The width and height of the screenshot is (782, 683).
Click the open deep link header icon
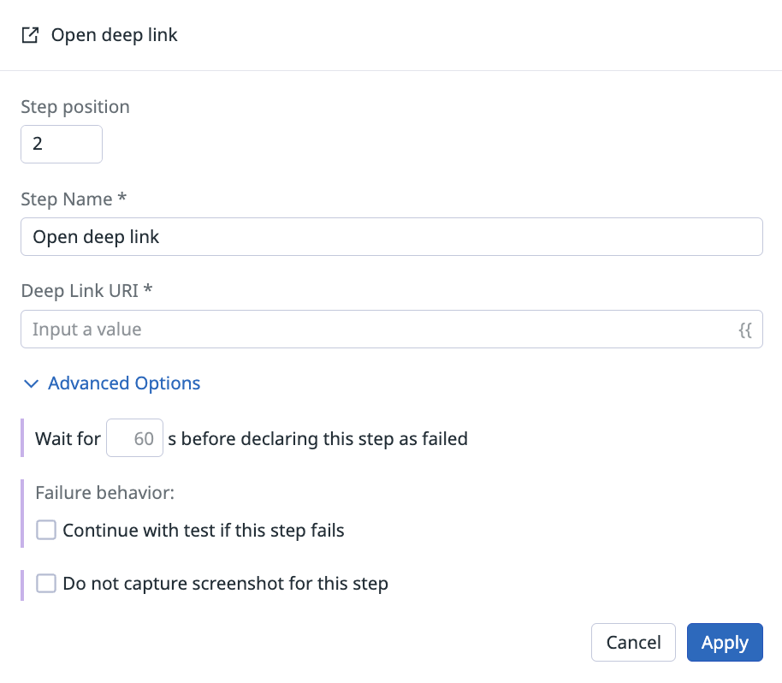(30, 35)
